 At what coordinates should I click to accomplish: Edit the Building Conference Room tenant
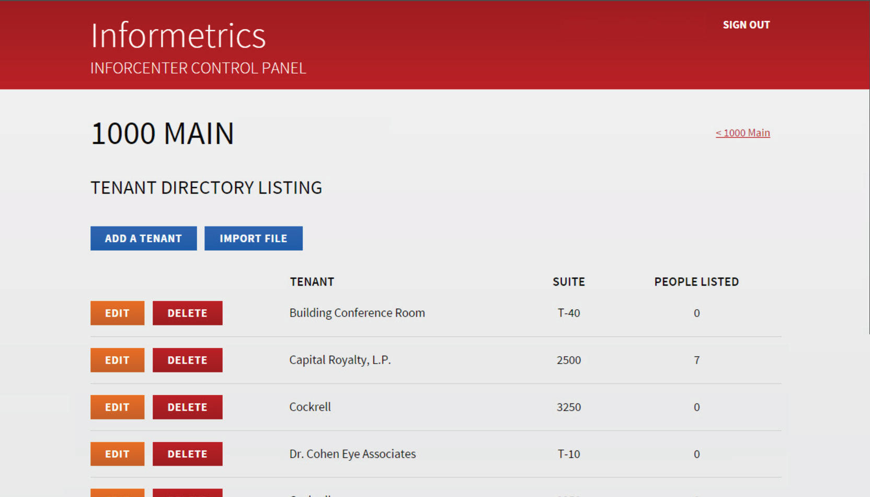(x=117, y=313)
